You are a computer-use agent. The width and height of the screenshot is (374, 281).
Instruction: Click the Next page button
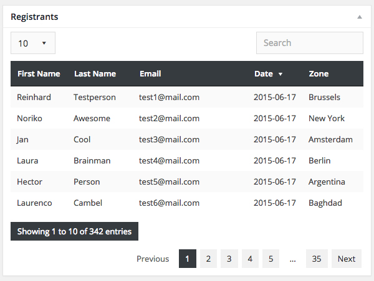point(347,259)
